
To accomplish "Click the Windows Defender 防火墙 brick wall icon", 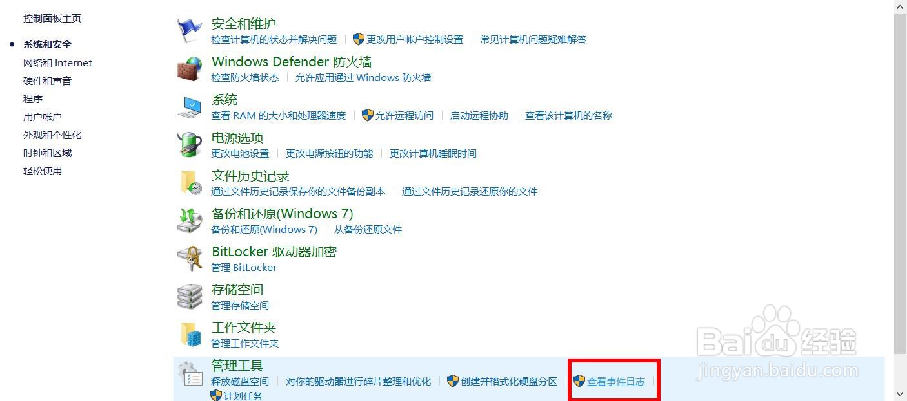I will [190, 68].
